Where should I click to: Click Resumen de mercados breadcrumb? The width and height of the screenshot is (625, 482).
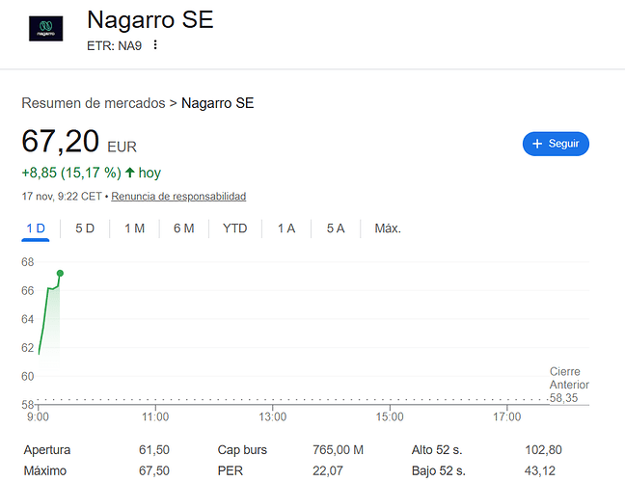point(93,103)
